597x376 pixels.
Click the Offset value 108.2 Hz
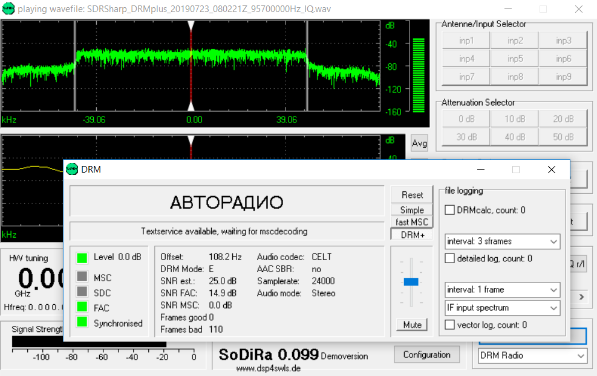(x=225, y=257)
